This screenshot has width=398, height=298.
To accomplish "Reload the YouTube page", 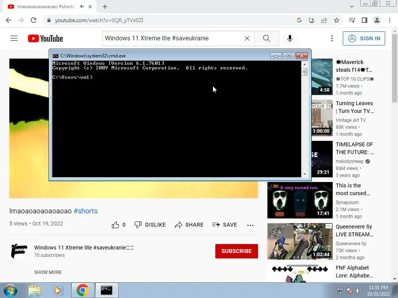I will coord(33,20).
